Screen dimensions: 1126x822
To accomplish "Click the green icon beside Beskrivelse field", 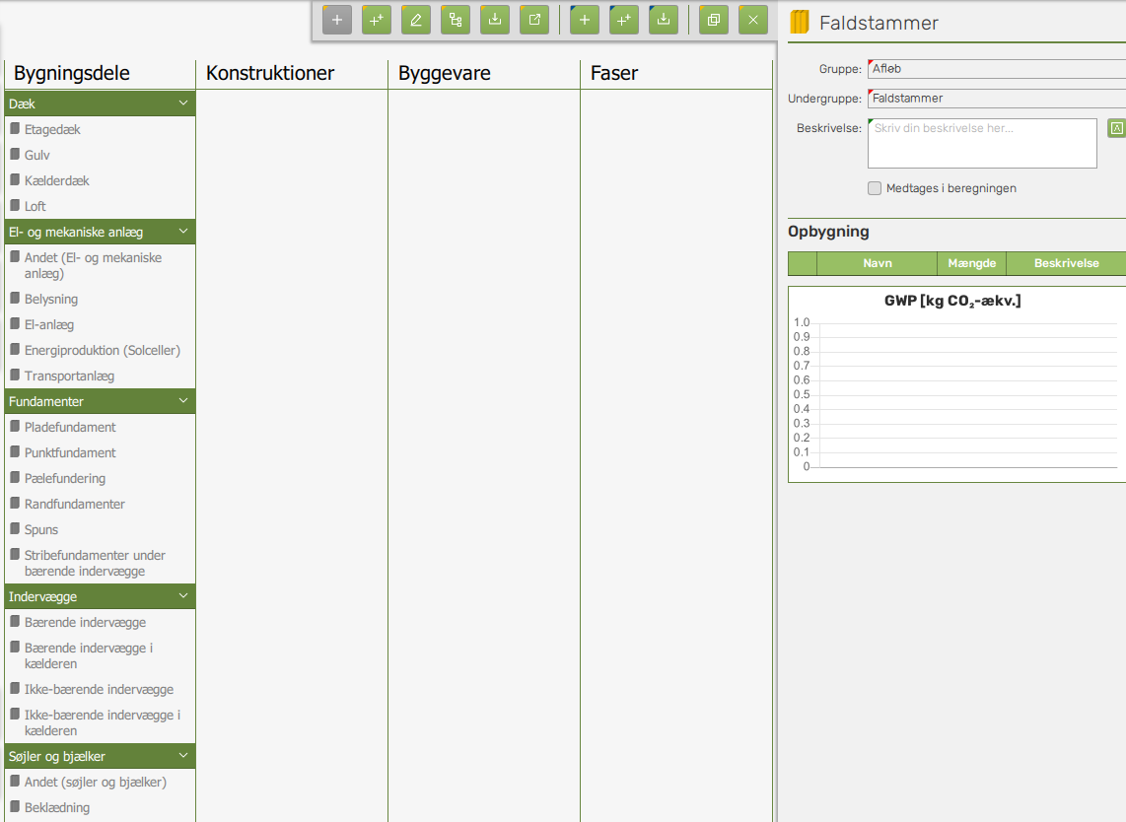I will pos(1116,128).
